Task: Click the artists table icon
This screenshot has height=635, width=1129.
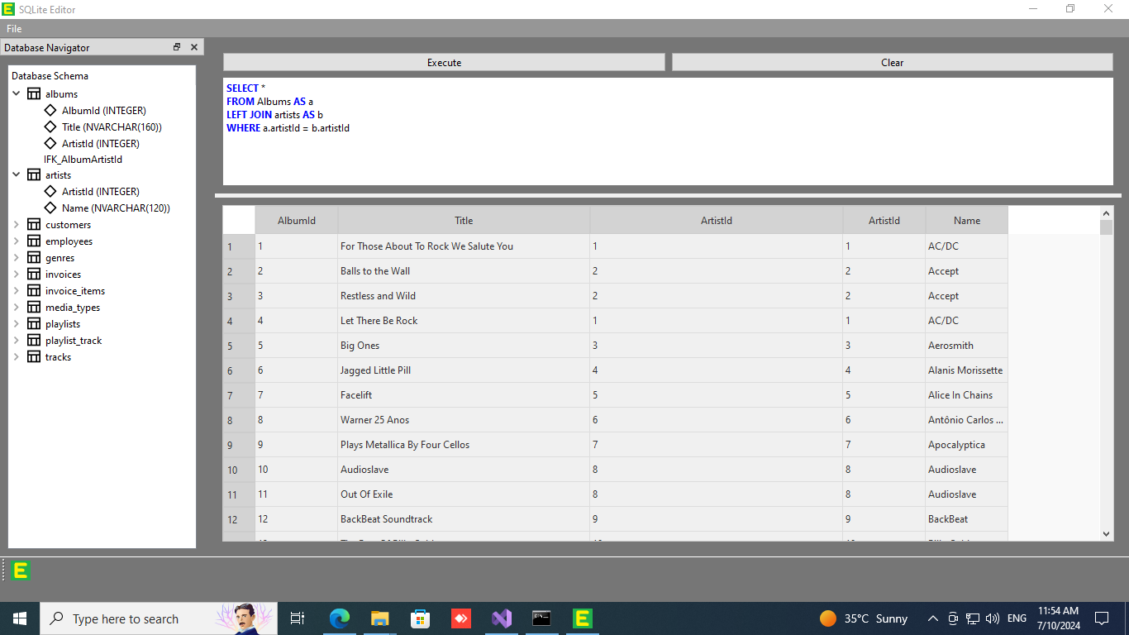Action: (33, 174)
